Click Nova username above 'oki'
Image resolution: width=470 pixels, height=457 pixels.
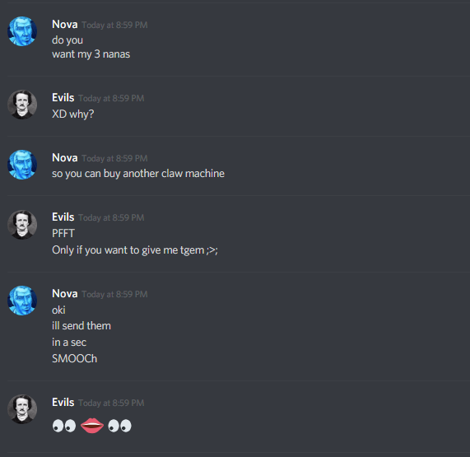pyautogui.click(x=65, y=294)
